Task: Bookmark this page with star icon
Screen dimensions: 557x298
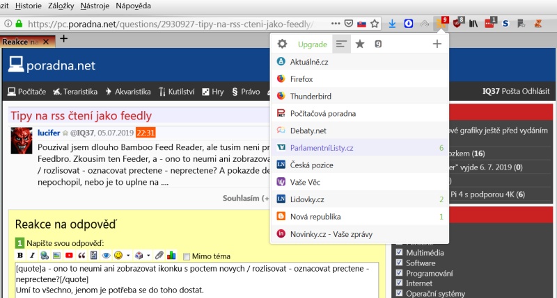Action: [x=375, y=24]
